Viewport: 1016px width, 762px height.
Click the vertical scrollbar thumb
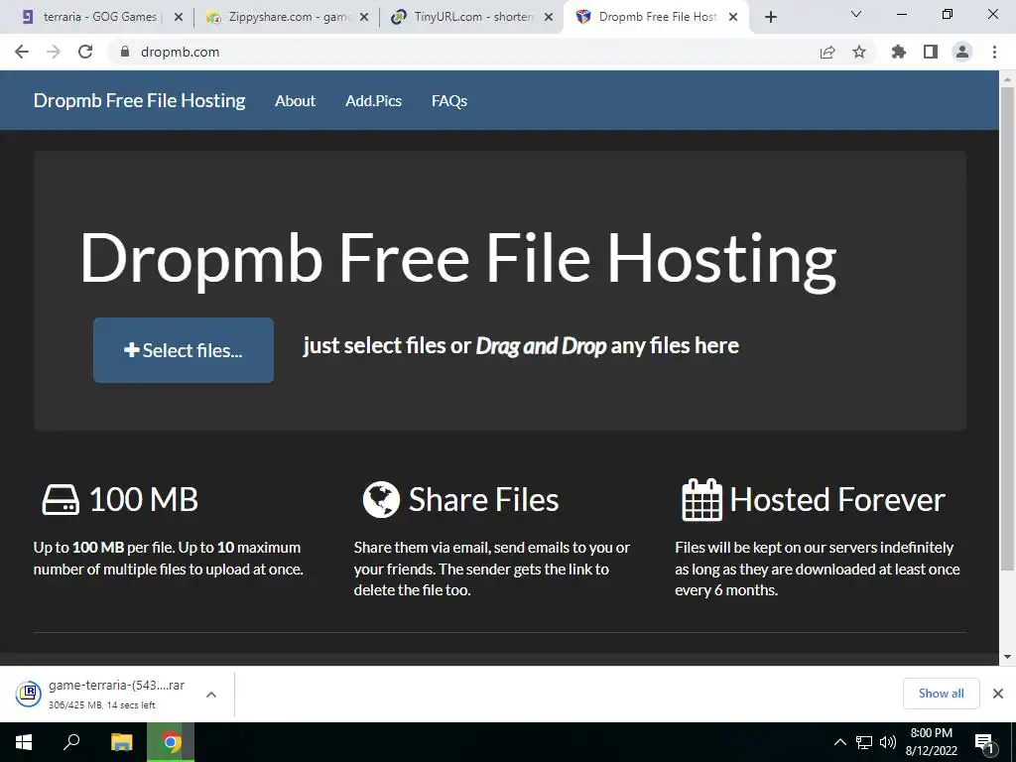point(1007,328)
